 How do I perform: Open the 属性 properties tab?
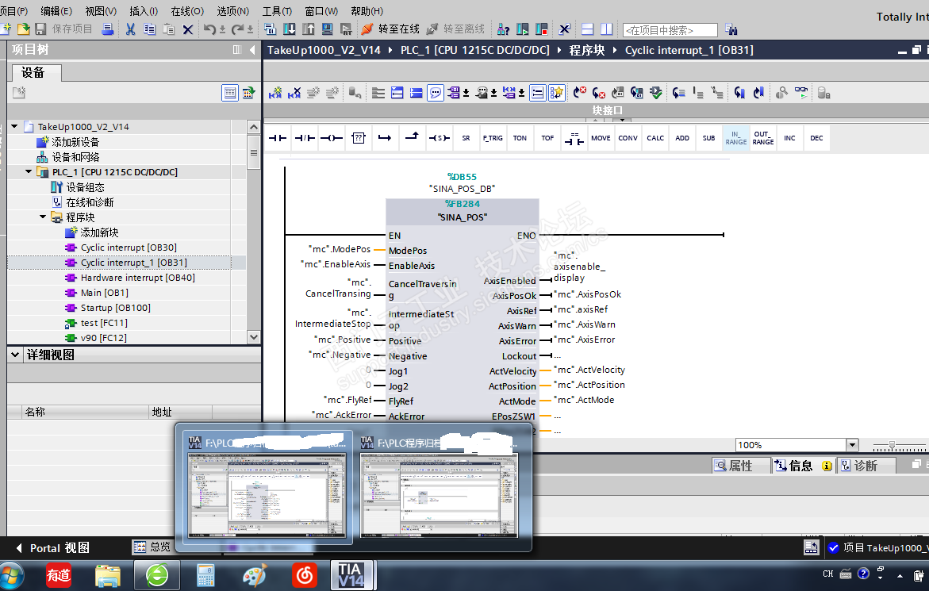pos(741,466)
